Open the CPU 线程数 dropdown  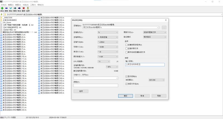tap(104, 61)
